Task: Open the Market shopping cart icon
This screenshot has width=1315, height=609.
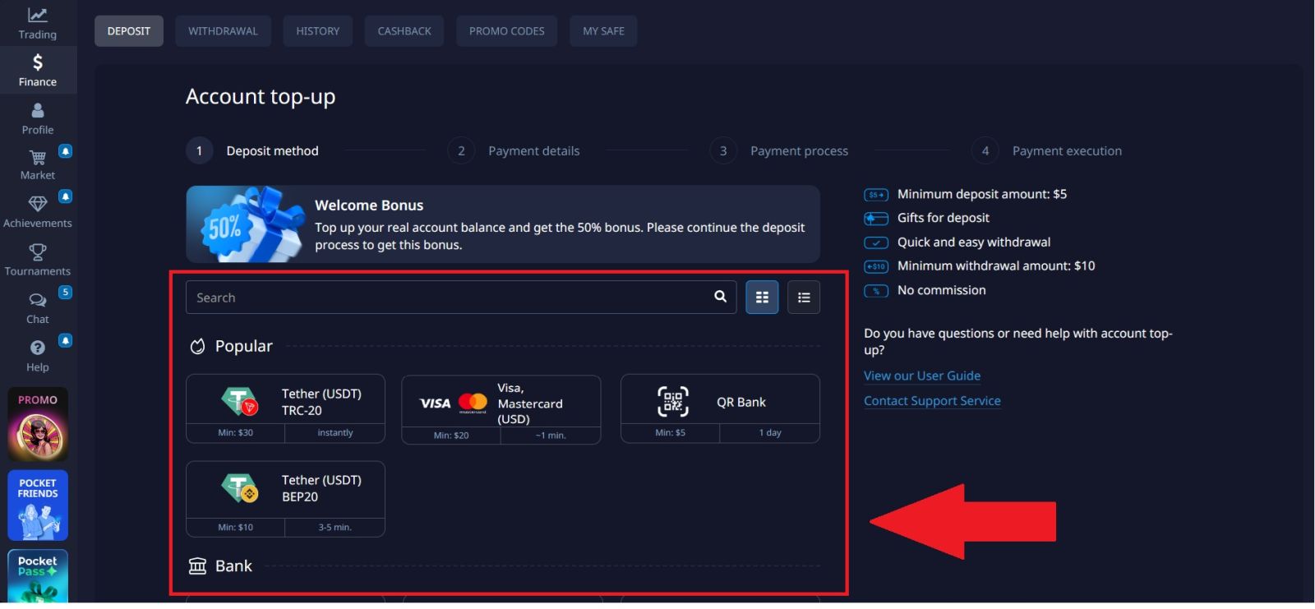Action: (38, 164)
